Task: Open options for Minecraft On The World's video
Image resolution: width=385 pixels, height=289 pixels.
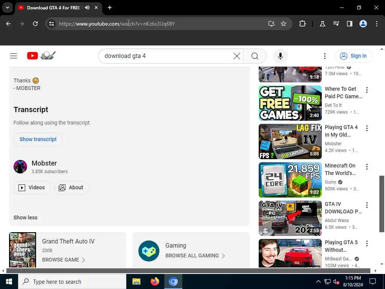Action: [367, 167]
